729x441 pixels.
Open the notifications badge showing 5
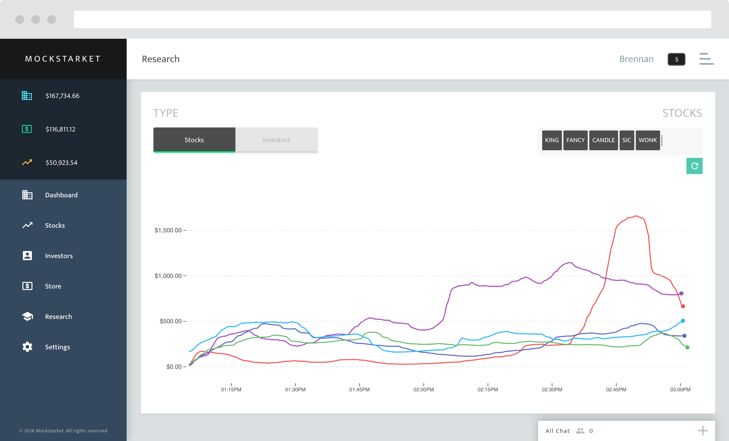click(x=676, y=59)
